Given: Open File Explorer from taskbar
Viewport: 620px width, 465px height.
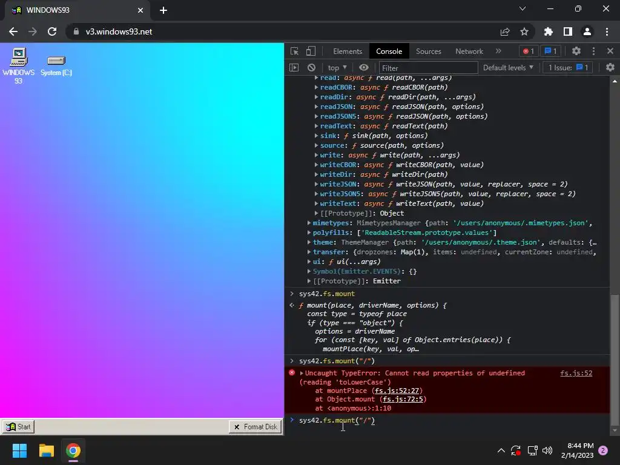Looking at the screenshot, I should (46, 450).
